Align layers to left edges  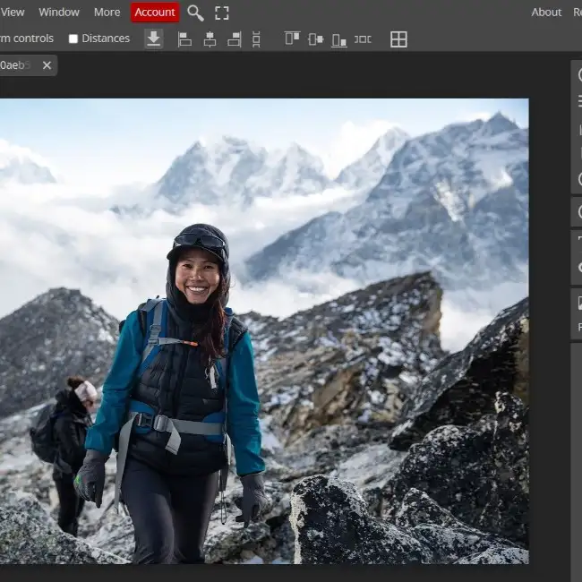click(184, 39)
